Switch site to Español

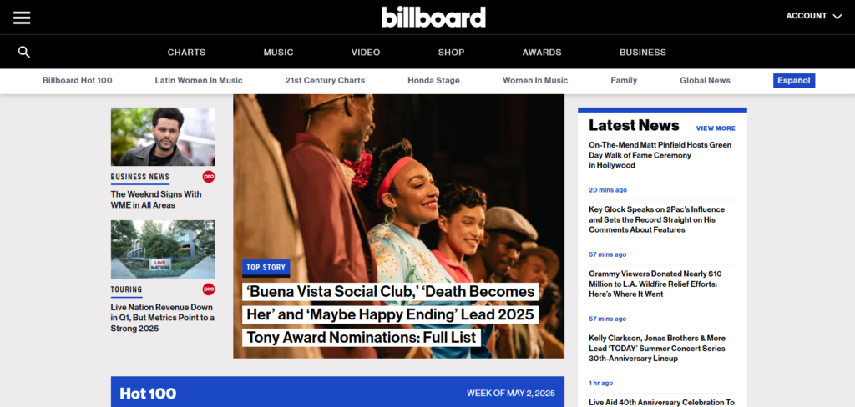(x=794, y=81)
